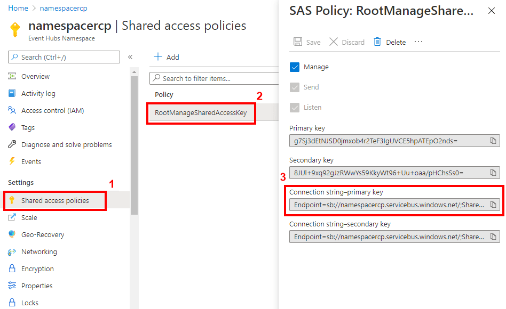
Task: Collapse the left navigation menu
Action: (x=130, y=57)
